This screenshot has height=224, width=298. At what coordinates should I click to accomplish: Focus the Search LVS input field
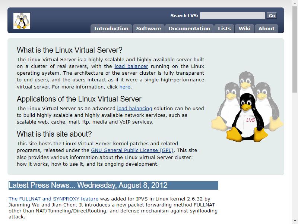coord(232,15)
